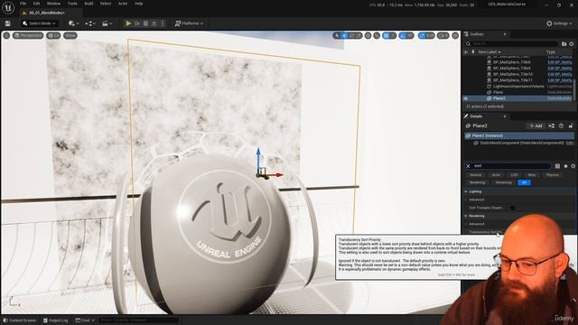
Task: Save the current level with the toolbar icon
Action: (x=8, y=23)
